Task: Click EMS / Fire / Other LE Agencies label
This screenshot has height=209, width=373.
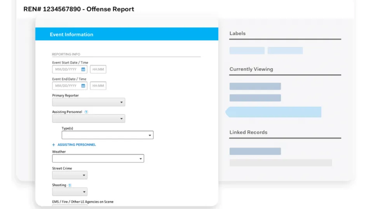Action: coord(83,202)
